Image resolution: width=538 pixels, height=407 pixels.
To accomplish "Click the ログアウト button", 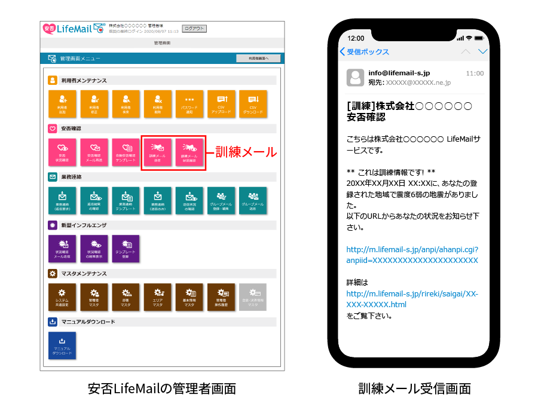I will (194, 29).
